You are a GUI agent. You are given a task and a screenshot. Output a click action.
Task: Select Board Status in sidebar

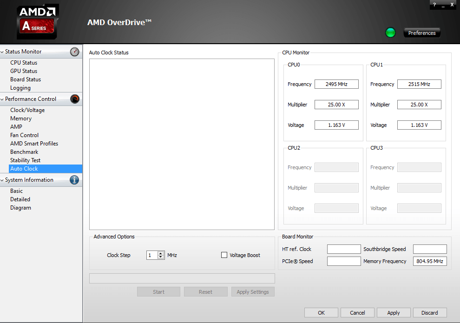pyautogui.click(x=26, y=79)
